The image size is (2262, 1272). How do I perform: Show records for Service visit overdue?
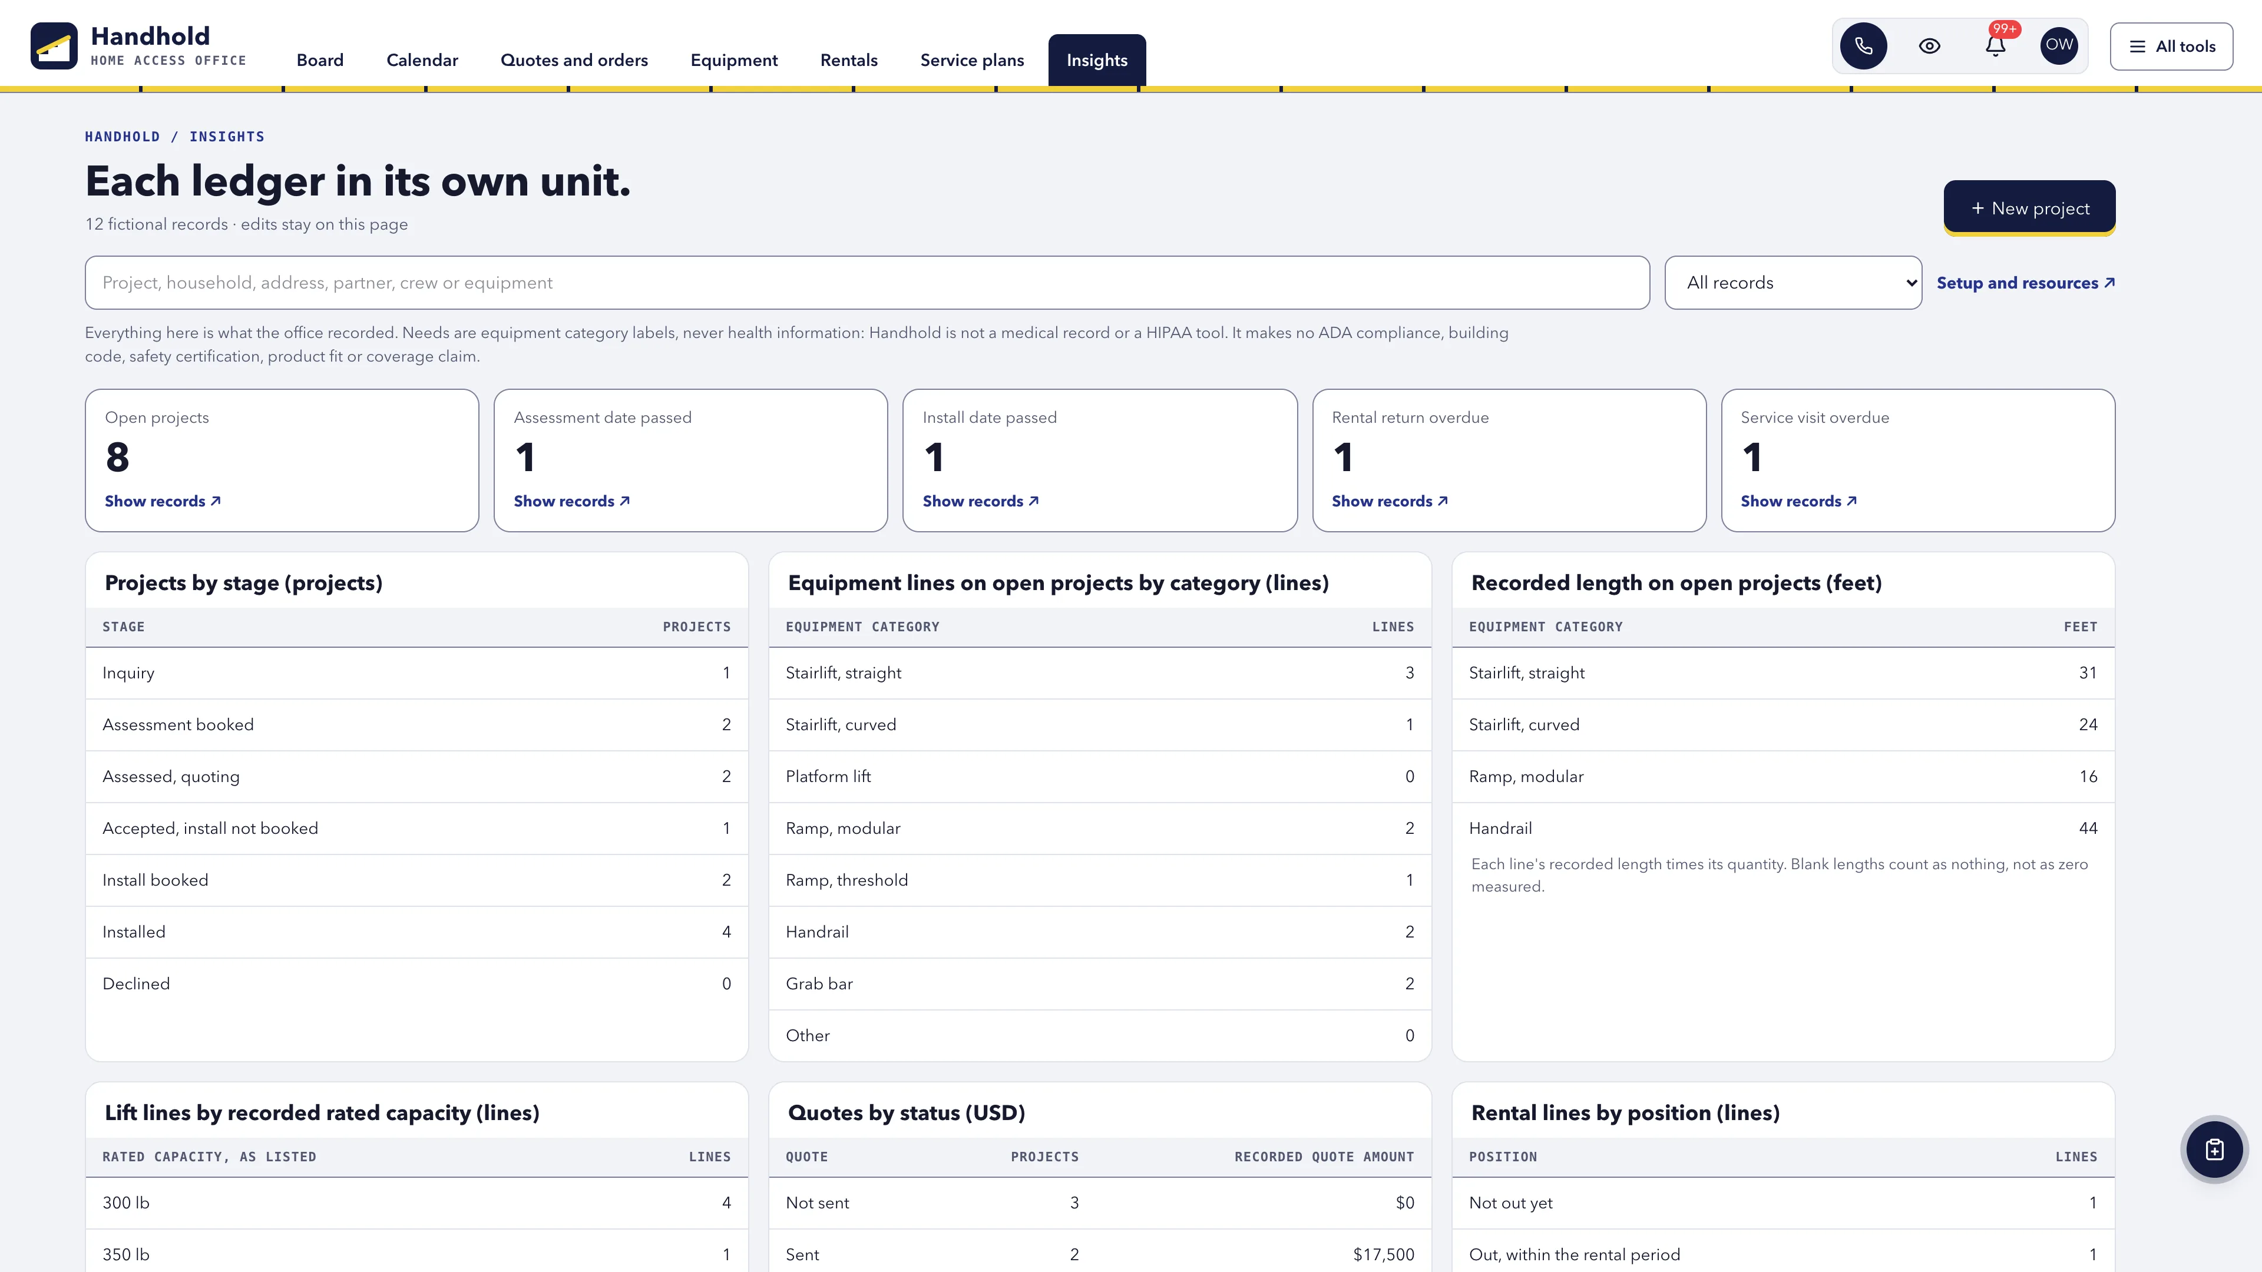(1799, 501)
